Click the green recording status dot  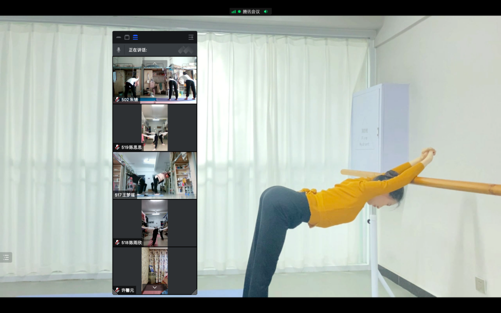(x=239, y=11)
